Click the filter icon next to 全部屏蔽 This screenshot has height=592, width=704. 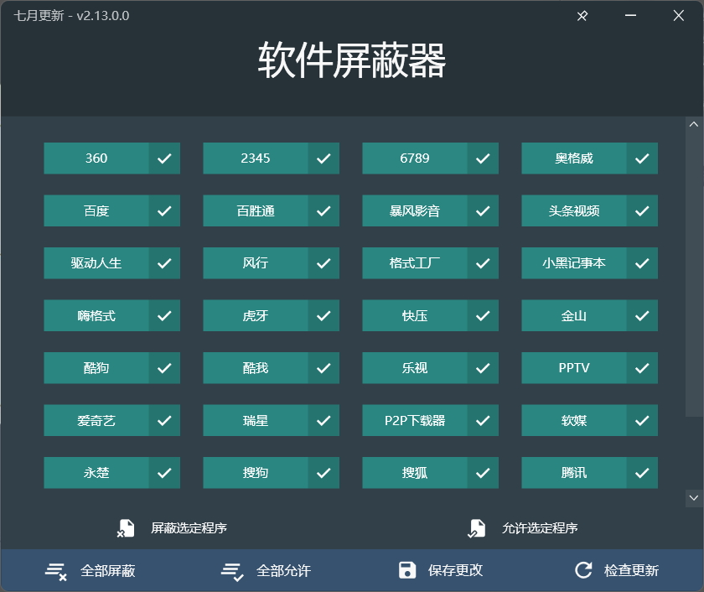coord(55,570)
